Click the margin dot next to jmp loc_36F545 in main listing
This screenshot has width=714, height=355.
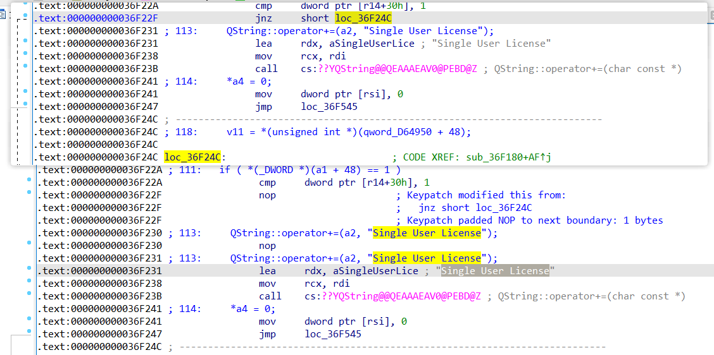pos(29,332)
